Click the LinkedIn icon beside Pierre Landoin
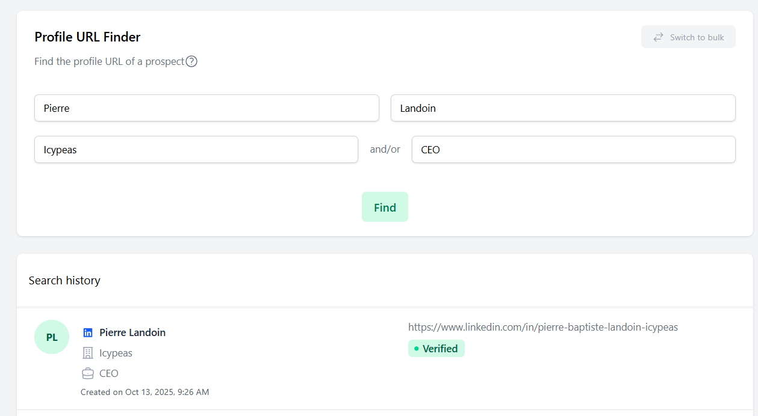758x416 pixels. point(88,332)
